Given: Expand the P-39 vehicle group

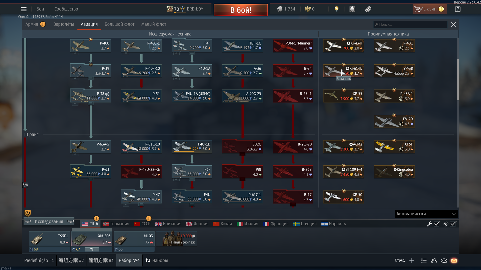Looking at the screenshot, I should tap(91, 78).
